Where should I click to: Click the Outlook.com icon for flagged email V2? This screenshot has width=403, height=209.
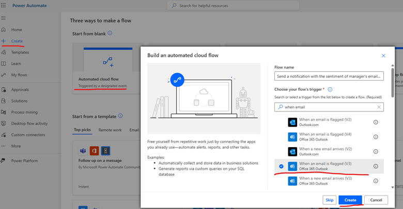[292, 122]
